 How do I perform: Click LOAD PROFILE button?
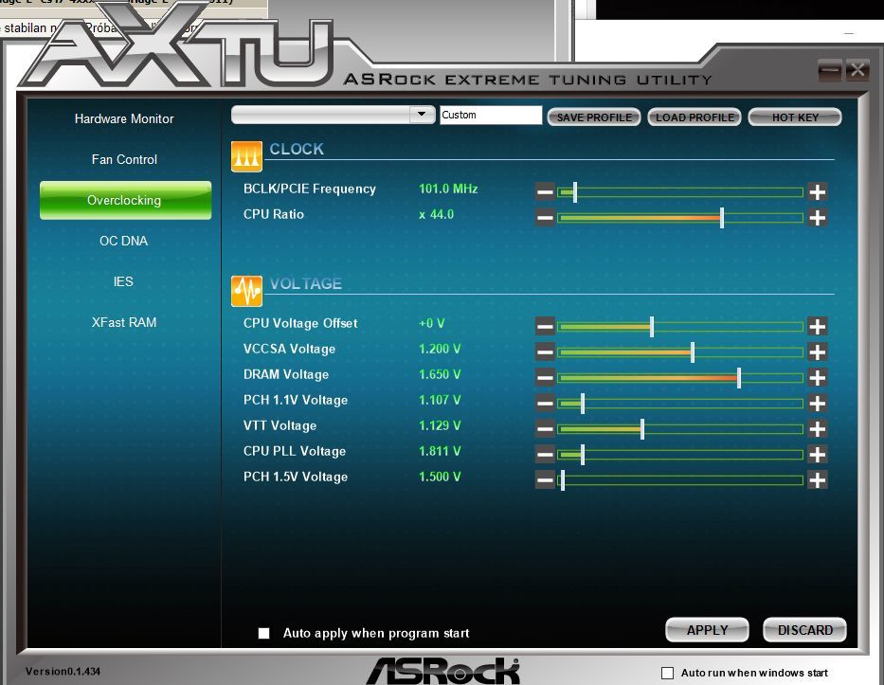click(x=695, y=117)
